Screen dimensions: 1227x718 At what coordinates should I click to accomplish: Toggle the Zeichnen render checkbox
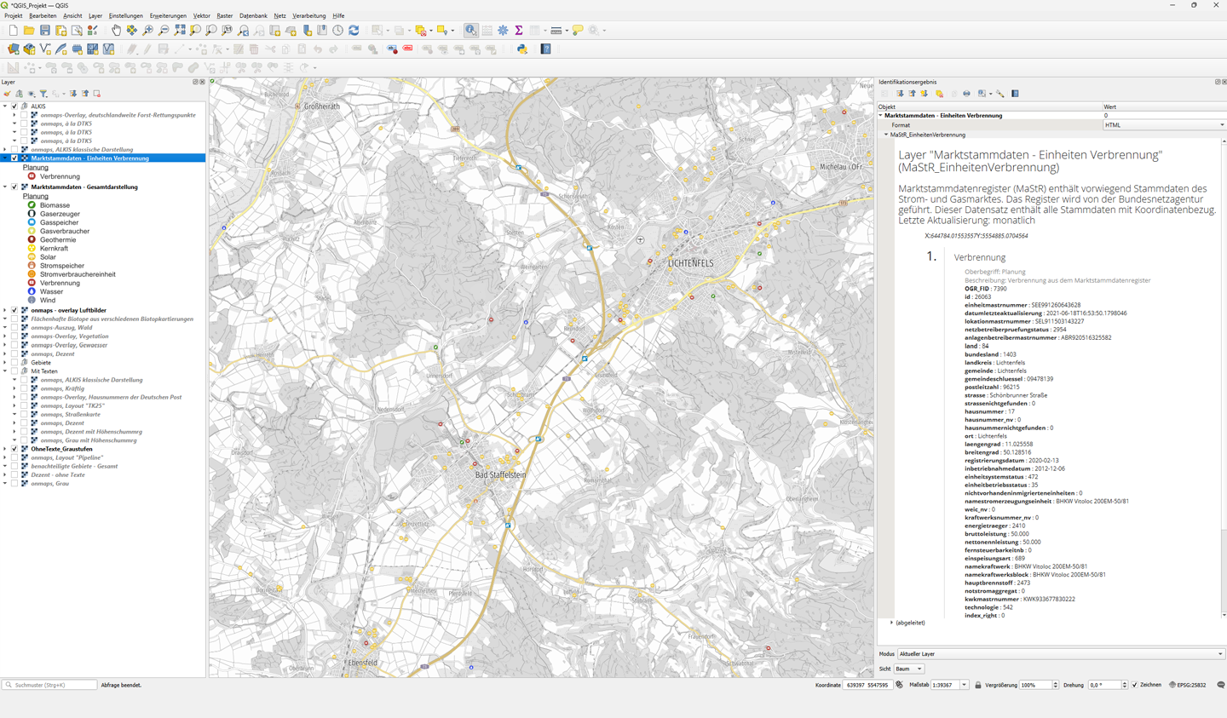pos(1135,685)
